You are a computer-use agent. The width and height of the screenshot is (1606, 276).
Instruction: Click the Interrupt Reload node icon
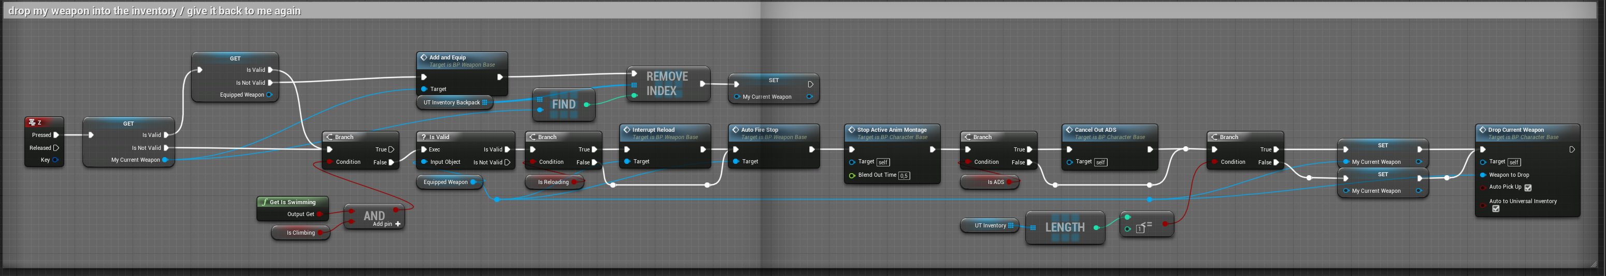tap(626, 130)
